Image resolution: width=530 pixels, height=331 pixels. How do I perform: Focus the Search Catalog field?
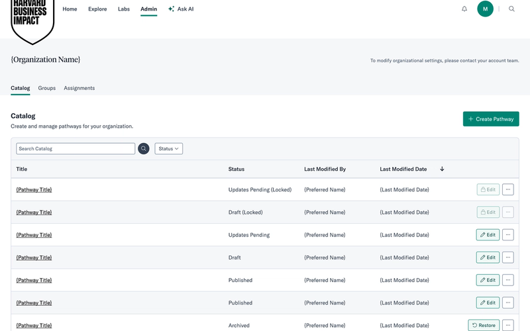pos(76,148)
